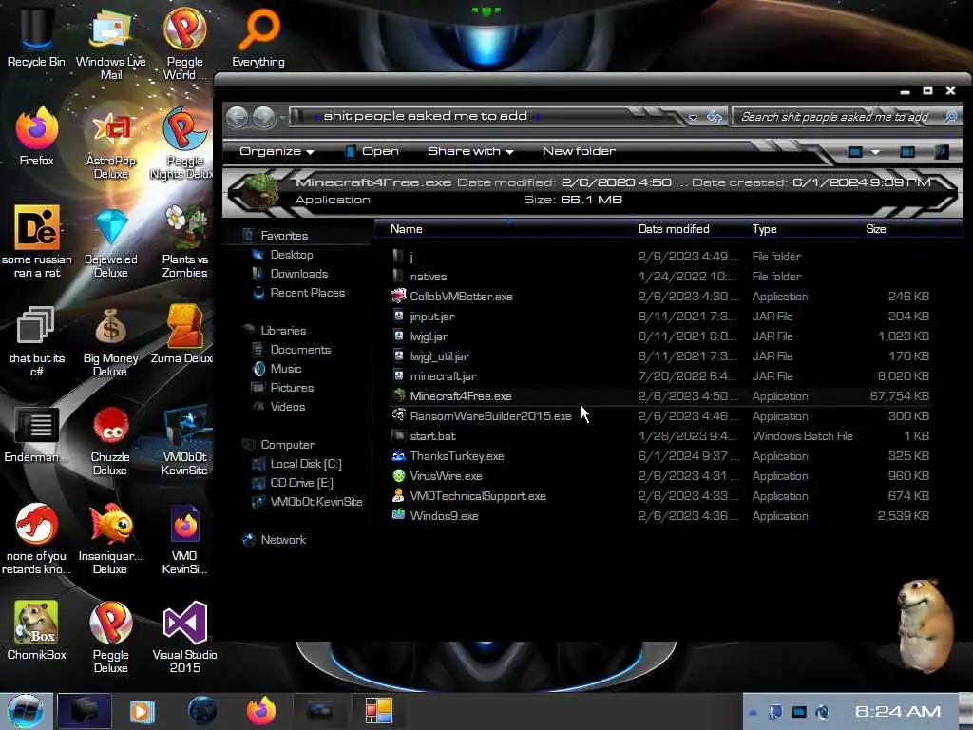Open Music library in sidebar
This screenshot has height=730, width=973.
[x=285, y=369]
